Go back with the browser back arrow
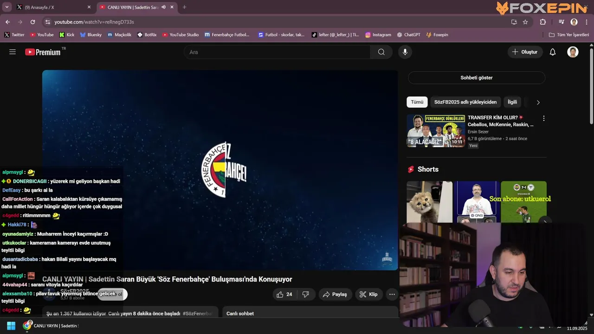Viewport: 594px width, 334px height. click(x=7, y=22)
